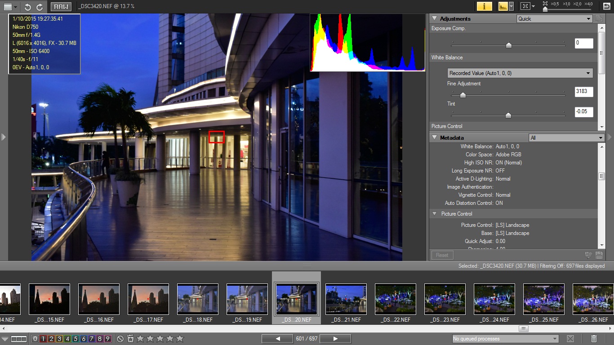
Task: Collapse the Metadata panel
Action: [434, 137]
